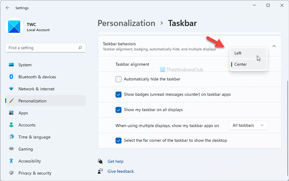Click the back arrow in title bar

7,7
